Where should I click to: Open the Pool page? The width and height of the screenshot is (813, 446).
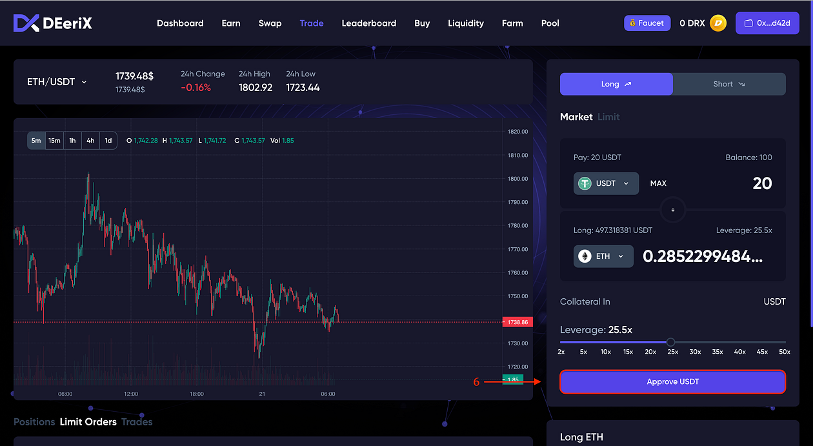coord(550,23)
